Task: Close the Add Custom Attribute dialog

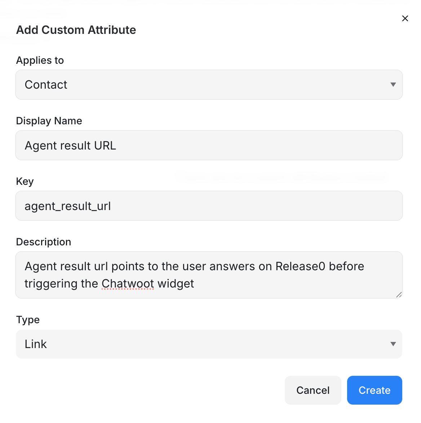Action: point(405,18)
